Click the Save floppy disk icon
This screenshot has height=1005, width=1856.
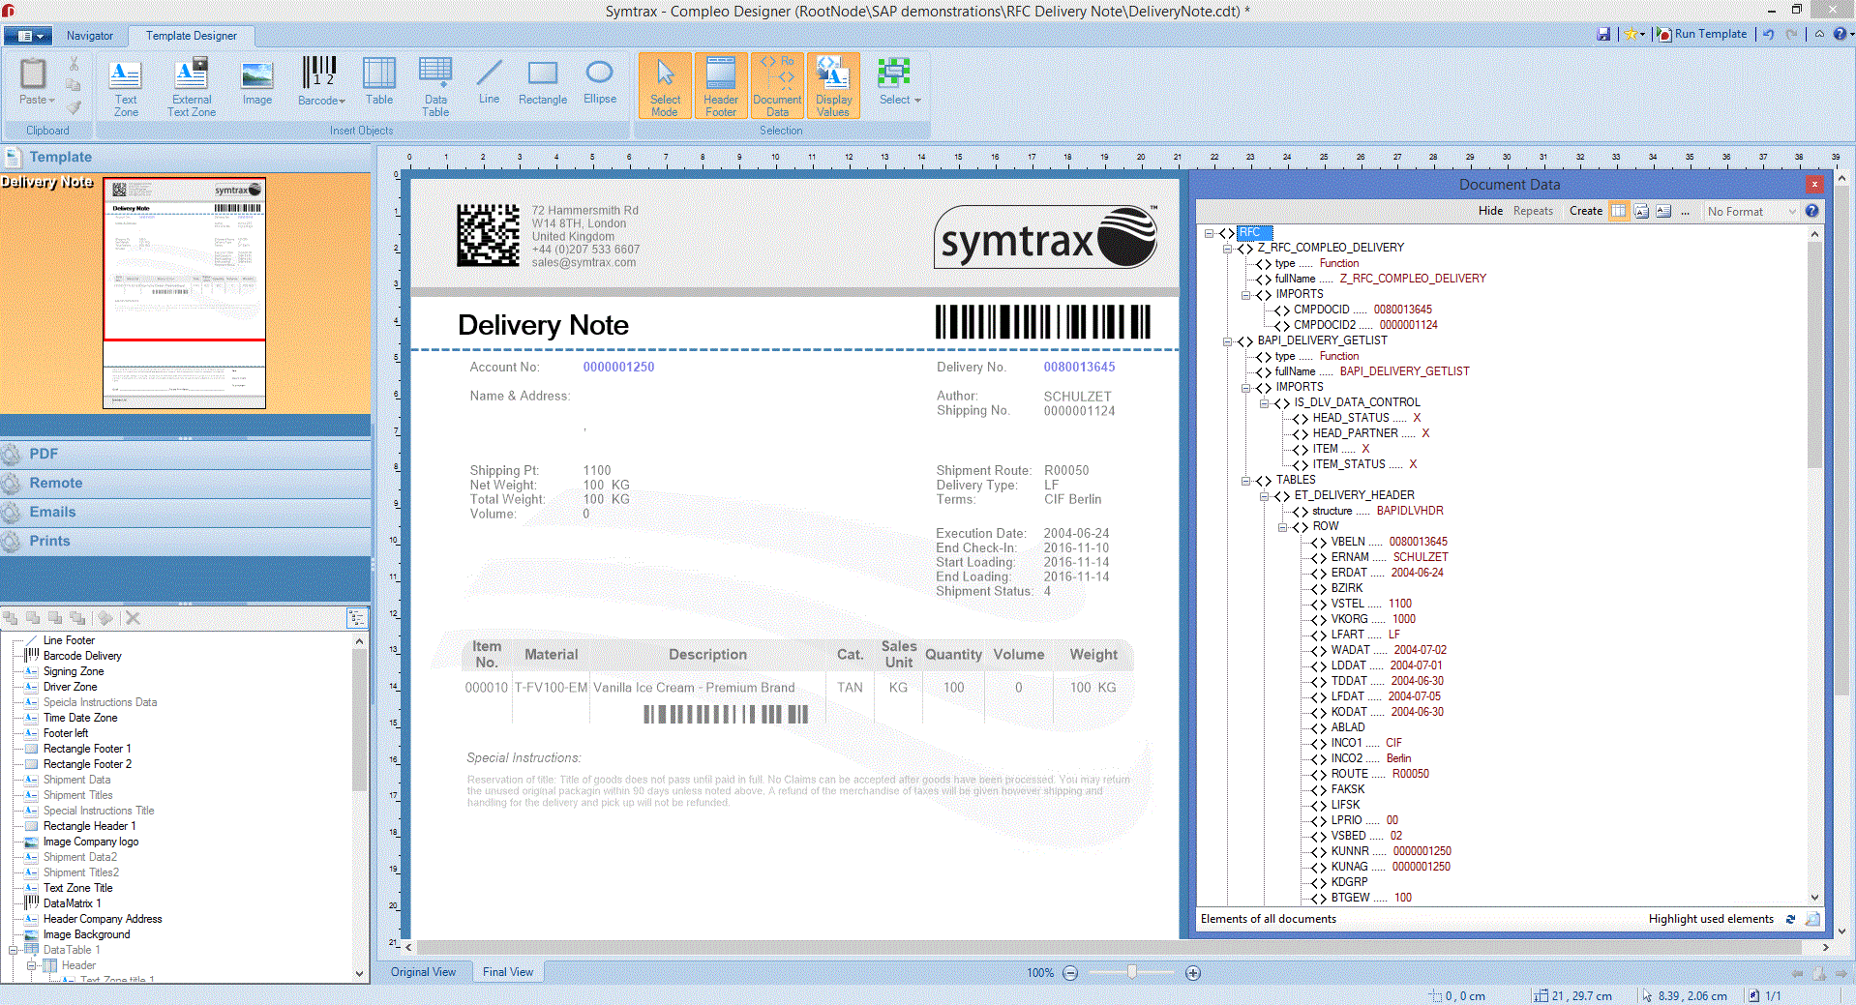pos(1603,34)
